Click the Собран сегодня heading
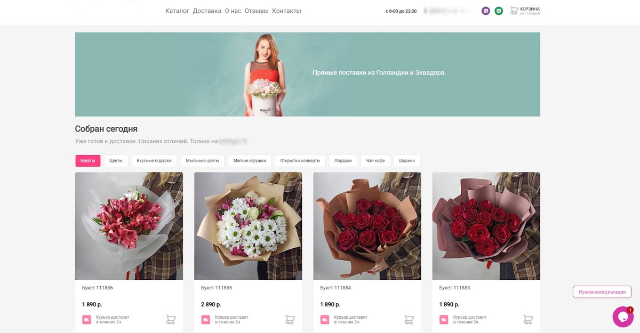This screenshot has height=333, width=640. (x=106, y=129)
